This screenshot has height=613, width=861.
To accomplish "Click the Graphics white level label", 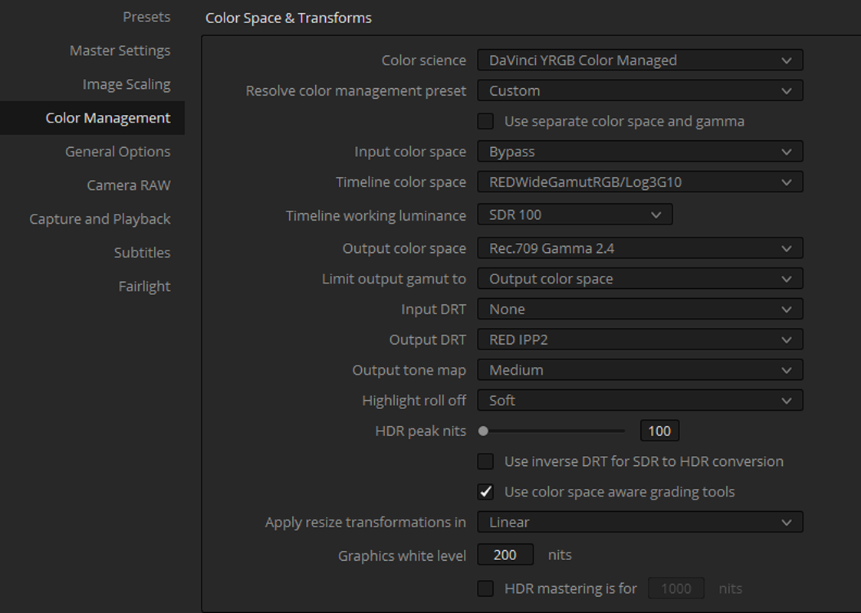I will pos(402,556).
